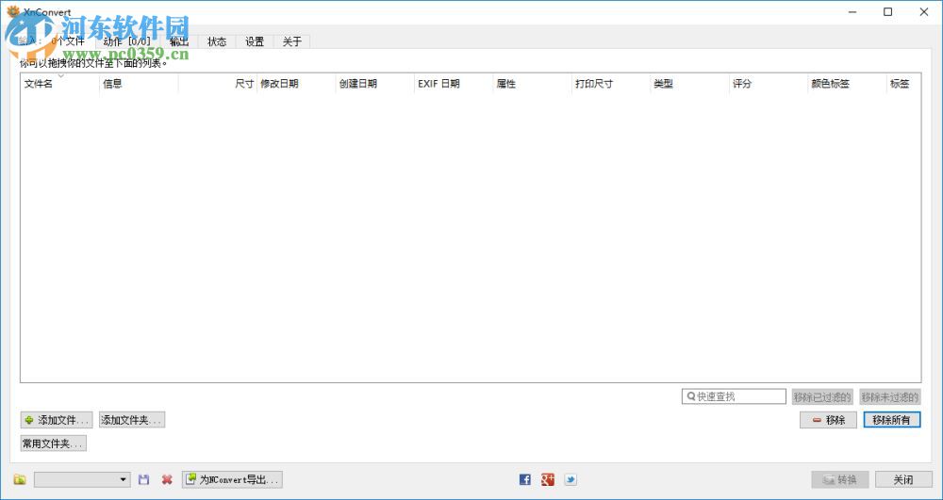Sort by the 属性 column header

(533, 84)
